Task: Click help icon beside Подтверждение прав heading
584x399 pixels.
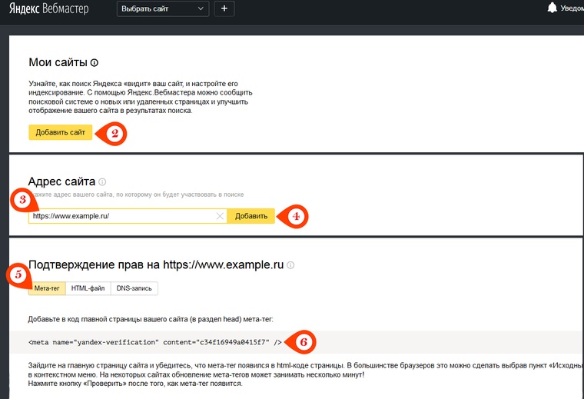Action: [290, 265]
